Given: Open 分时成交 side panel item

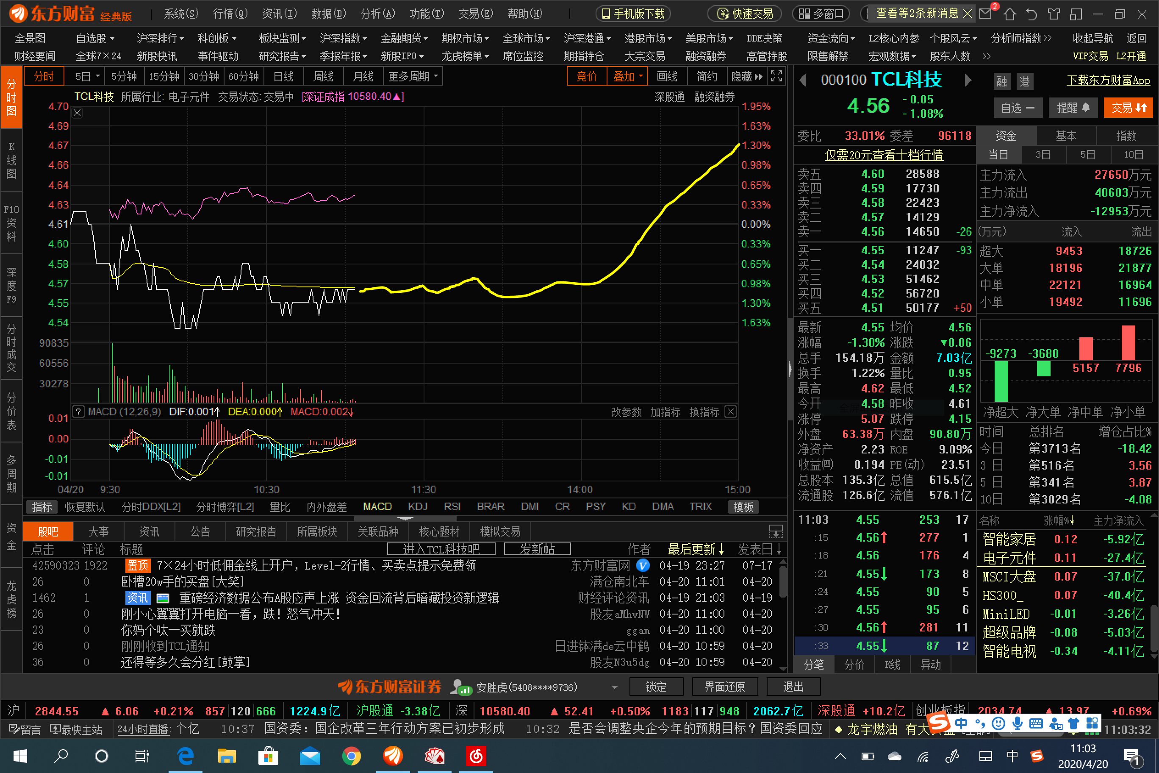Looking at the screenshot, I should coord(11,348).
